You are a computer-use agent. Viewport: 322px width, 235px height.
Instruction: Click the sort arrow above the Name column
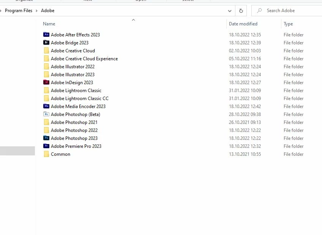[134, 20]
